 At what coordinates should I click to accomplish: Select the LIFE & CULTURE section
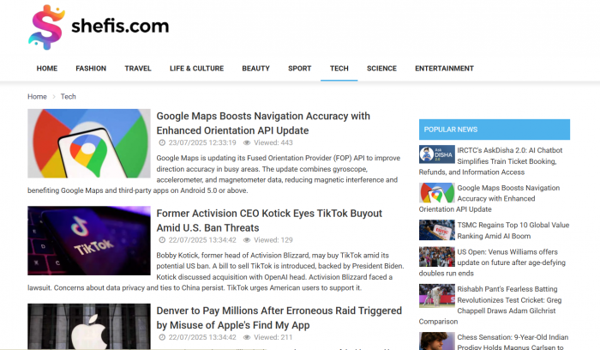coord(196,69)
